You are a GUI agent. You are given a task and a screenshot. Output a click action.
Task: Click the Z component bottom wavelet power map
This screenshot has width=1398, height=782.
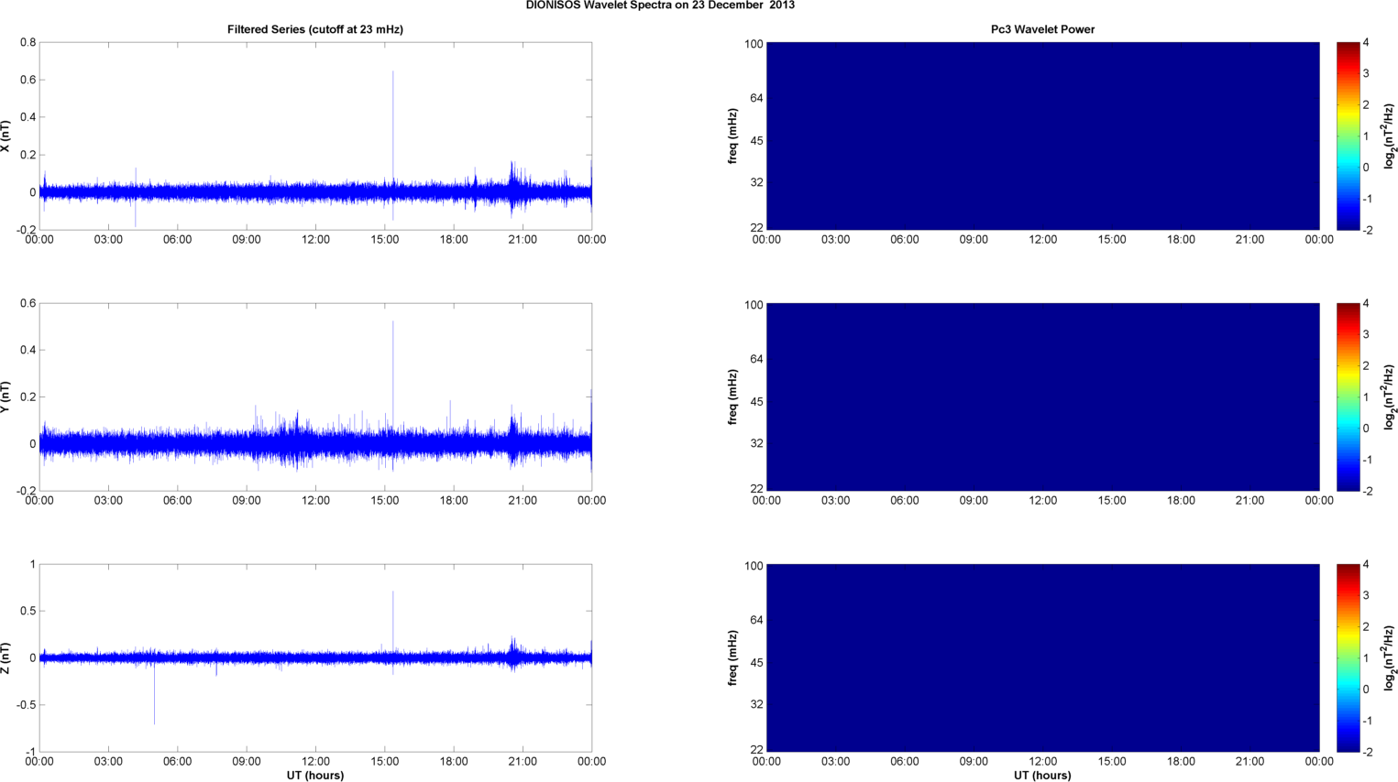tap(1042, 658)
